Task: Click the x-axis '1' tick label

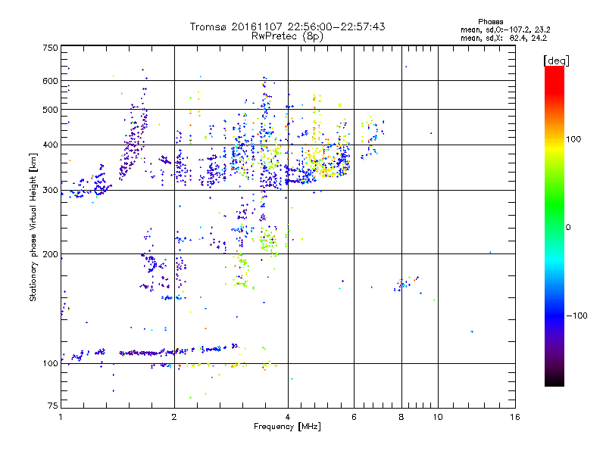Action: [61, 417]
